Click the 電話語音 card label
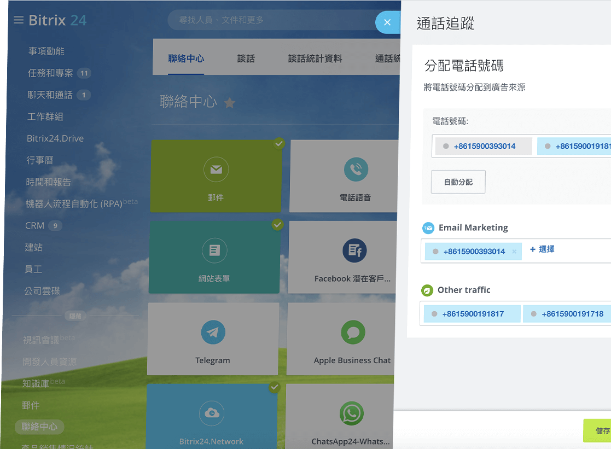Viewport: 611px width, 449px height. (x=356, y=197)
